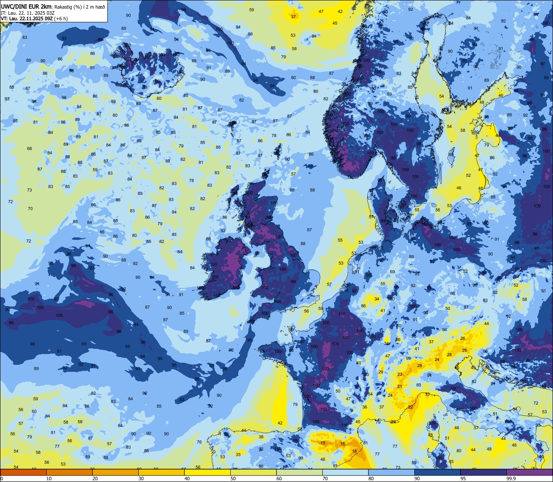Click the map humidity value '22'
Viewport: 553px width, 482px height.
(410, 407)
